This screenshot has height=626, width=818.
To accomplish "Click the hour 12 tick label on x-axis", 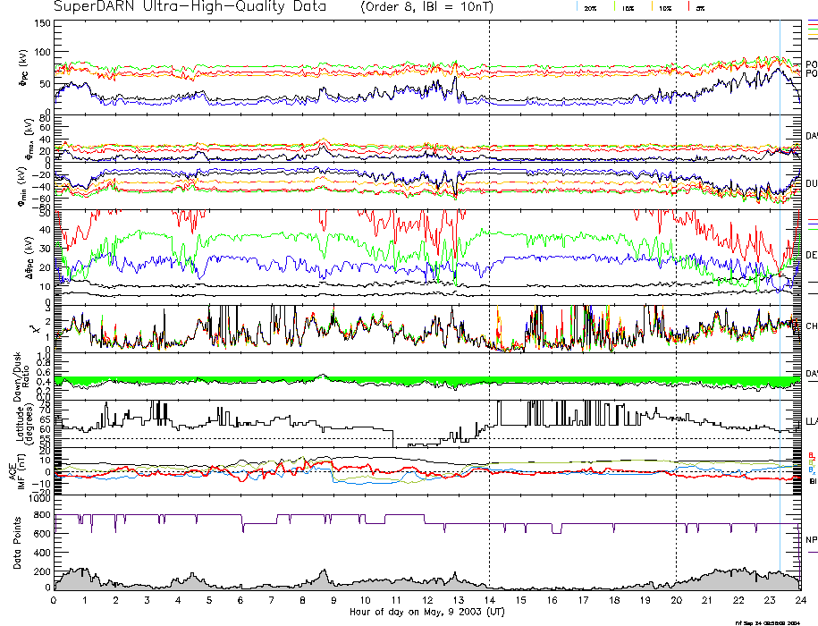I will [x=427, y=599].
